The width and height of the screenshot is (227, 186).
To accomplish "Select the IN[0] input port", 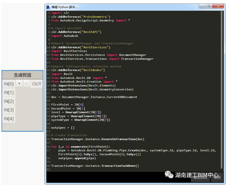I will (9, 84).
